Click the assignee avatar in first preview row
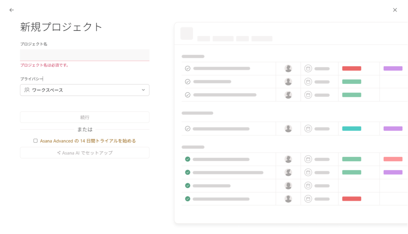408x234 pixels. pos(288,68)
